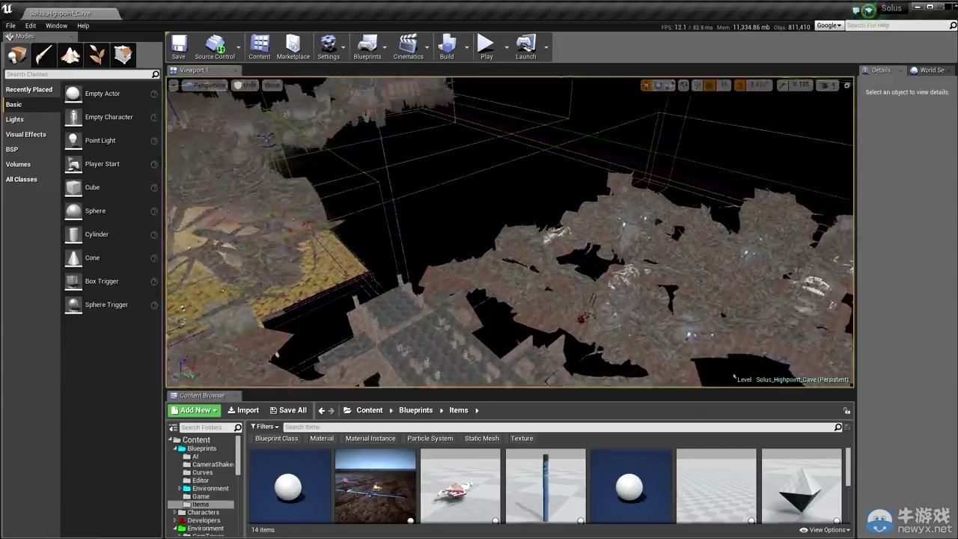This screenshot has width=958, height=539.
Task: Open the Content toolbar button
Action: click(260, 47)
